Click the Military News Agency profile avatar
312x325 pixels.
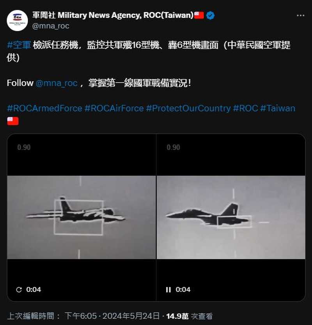click(17, 20)
